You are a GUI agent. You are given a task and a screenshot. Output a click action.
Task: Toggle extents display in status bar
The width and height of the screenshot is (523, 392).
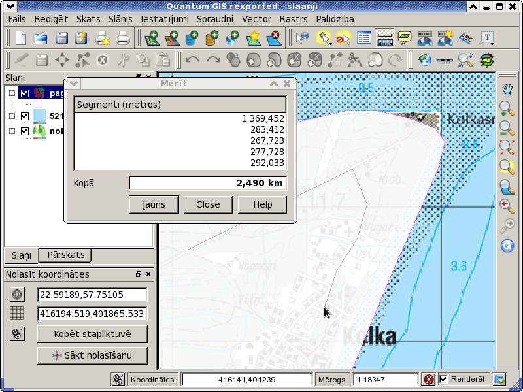pos(118,380)
